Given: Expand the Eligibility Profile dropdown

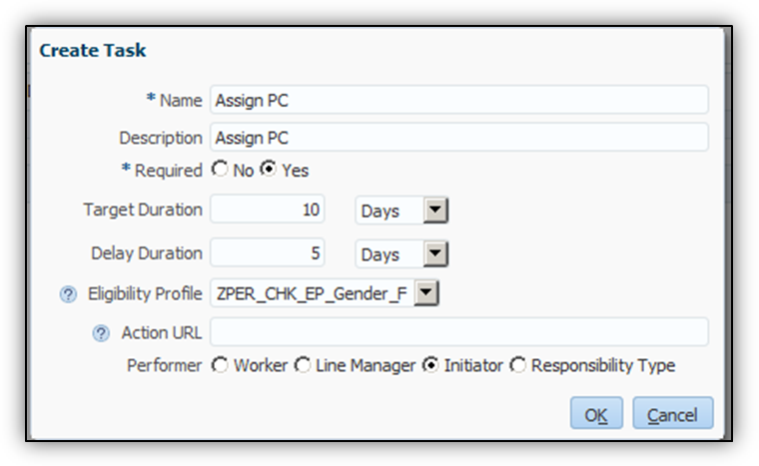Looking at the screenshot, I should click(426, 293).
